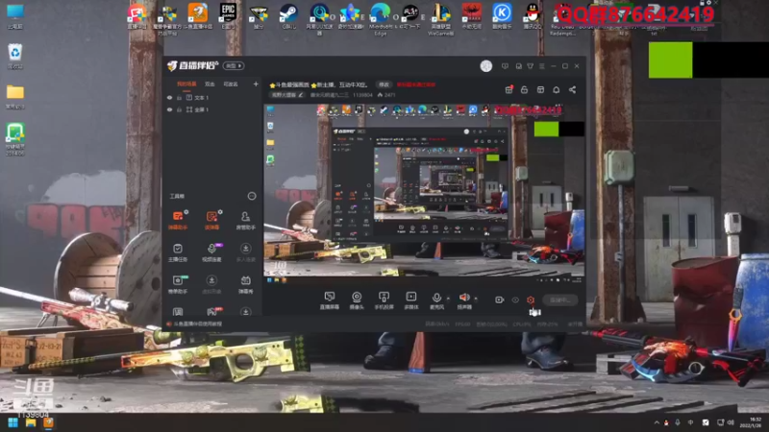The width and height of the screenshot is (769, 432).
Task: Add a camera source (摄像头)
Action: pyautogui.click(x=357, y=300)
